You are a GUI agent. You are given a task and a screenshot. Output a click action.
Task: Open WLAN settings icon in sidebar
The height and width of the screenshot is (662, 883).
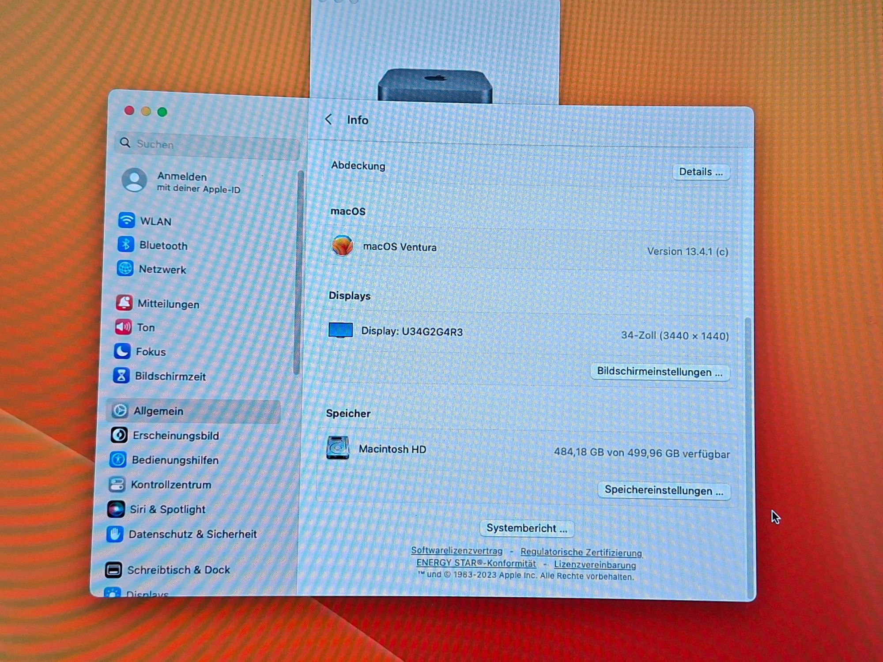coord(126,220)
